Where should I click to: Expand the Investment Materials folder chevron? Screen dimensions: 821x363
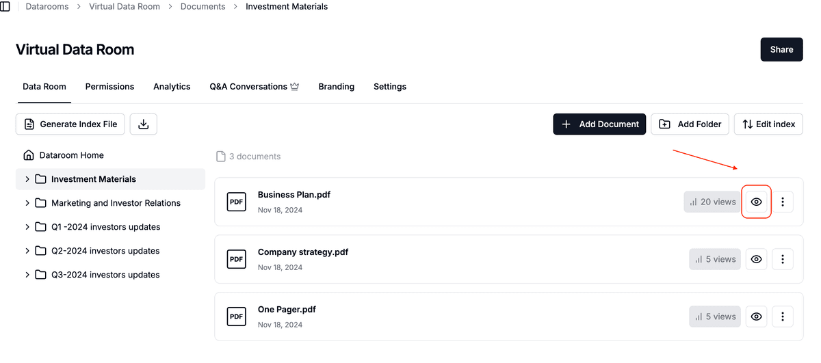27,179
